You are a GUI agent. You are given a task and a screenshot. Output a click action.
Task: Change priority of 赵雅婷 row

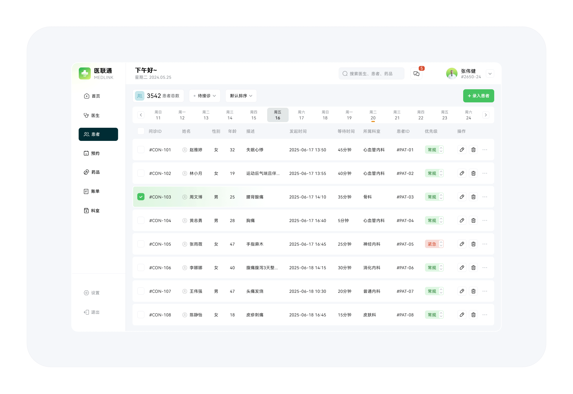click(x=434, y=150)
